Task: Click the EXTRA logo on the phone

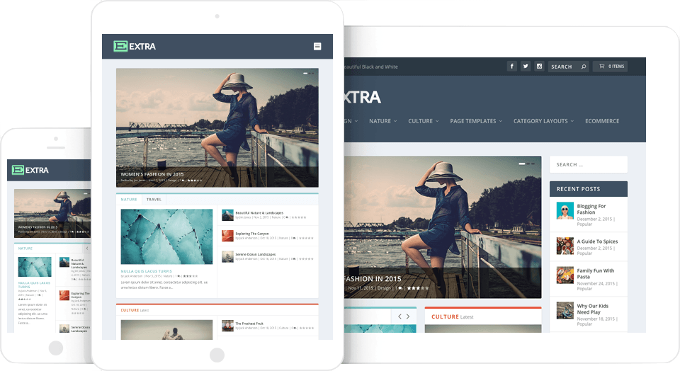Action: tap(30, 170)
